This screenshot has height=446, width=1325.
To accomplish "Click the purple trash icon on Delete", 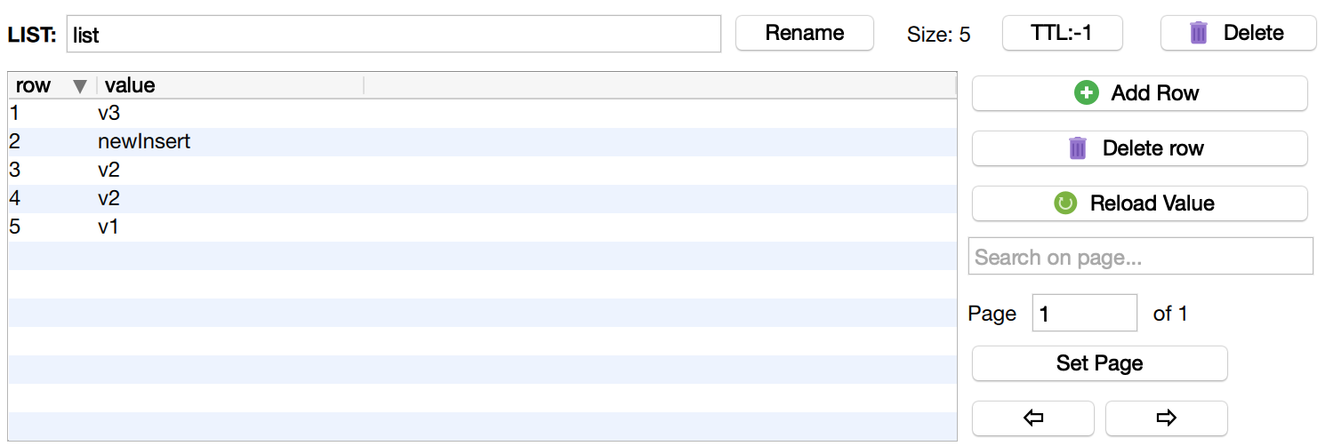I will click(x=1199, y=34).
